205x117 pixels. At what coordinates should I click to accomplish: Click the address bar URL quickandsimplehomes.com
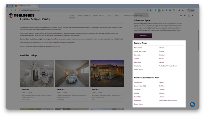pos(31,10)
